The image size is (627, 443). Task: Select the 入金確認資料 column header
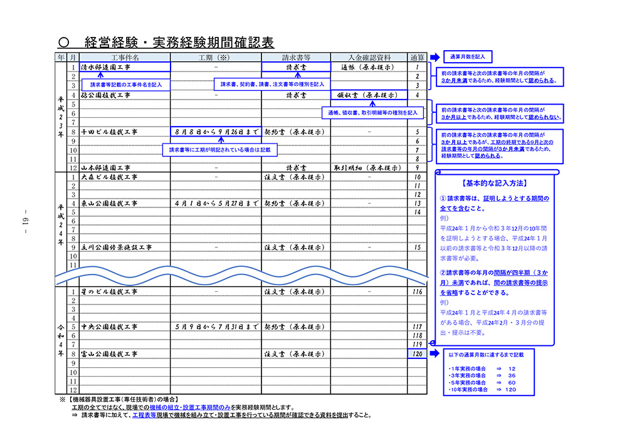pos(369,57)
